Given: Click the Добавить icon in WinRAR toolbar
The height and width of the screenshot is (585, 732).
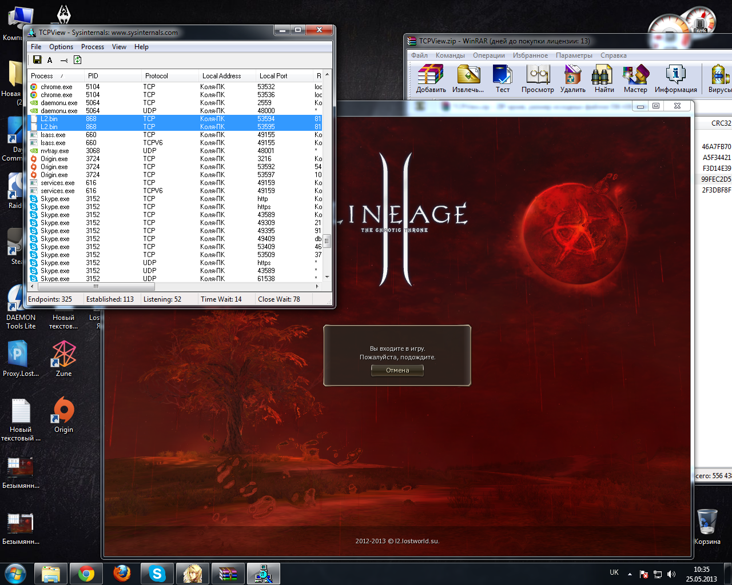Looking at the screenshot, I should 431,79.
